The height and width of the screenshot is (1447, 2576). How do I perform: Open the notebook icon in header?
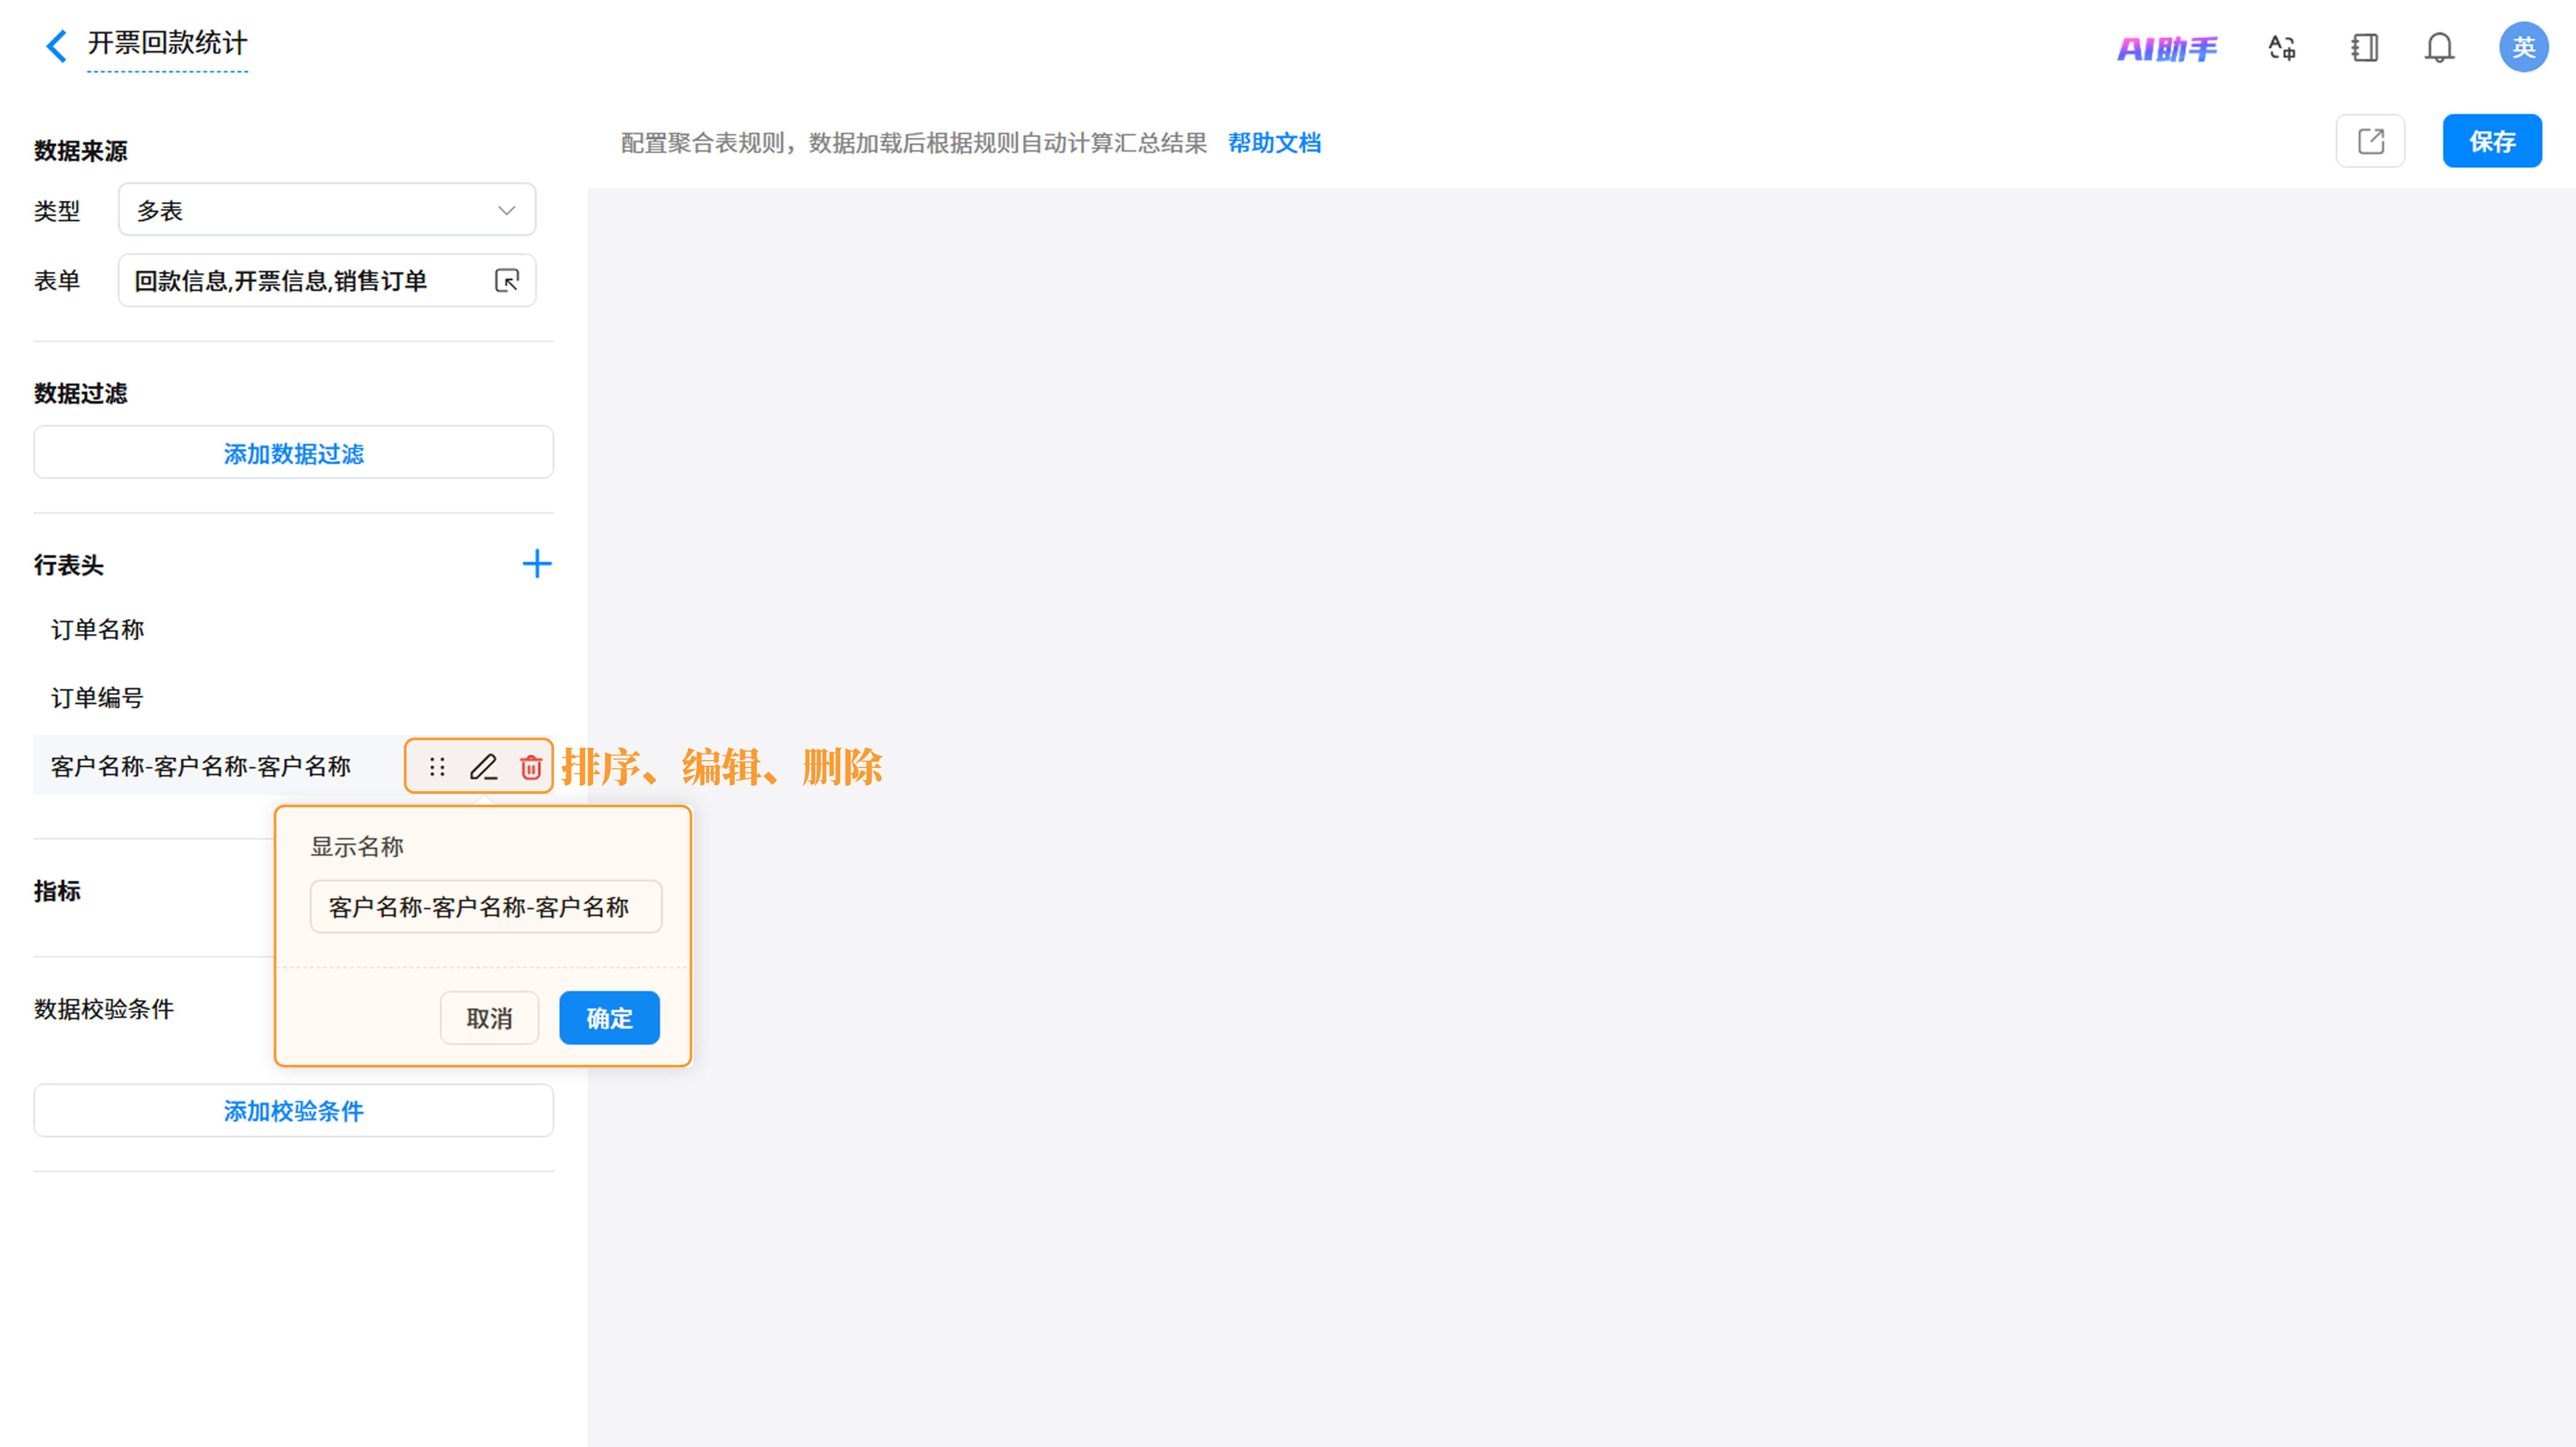[x=2364, y=48]
